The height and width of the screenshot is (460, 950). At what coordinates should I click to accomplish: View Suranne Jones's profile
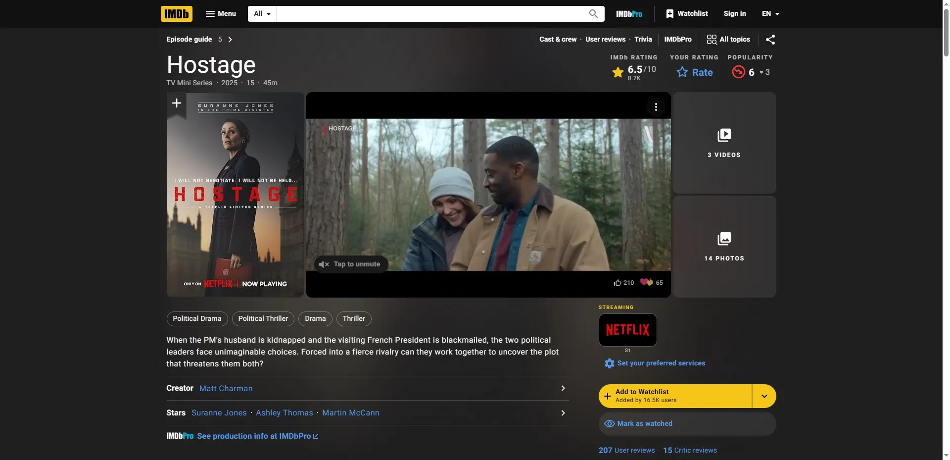pyautogui.click(x=219, y=412)
